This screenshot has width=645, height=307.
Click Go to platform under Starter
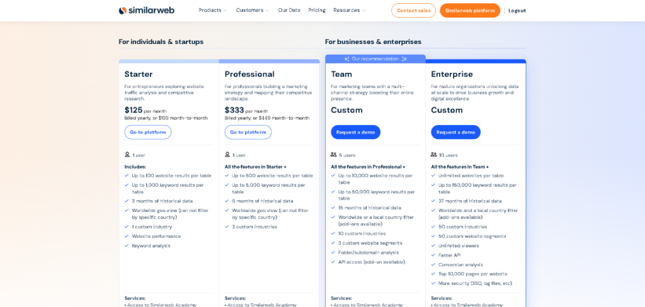(x=147, y=132)
